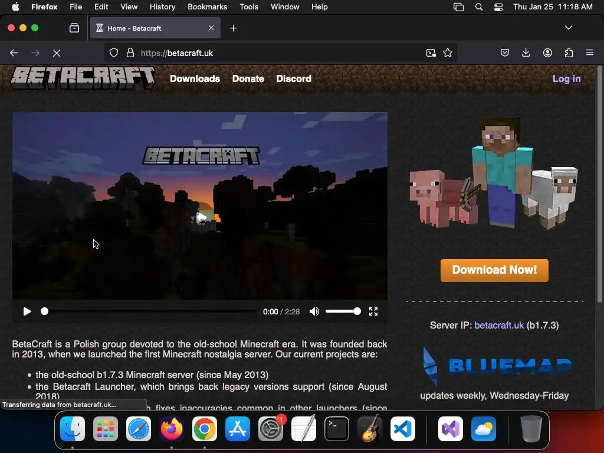The width and height of the screenshot is (604, 453).
Task: Adjust the video volume slider
Action: tap(343, 311)
